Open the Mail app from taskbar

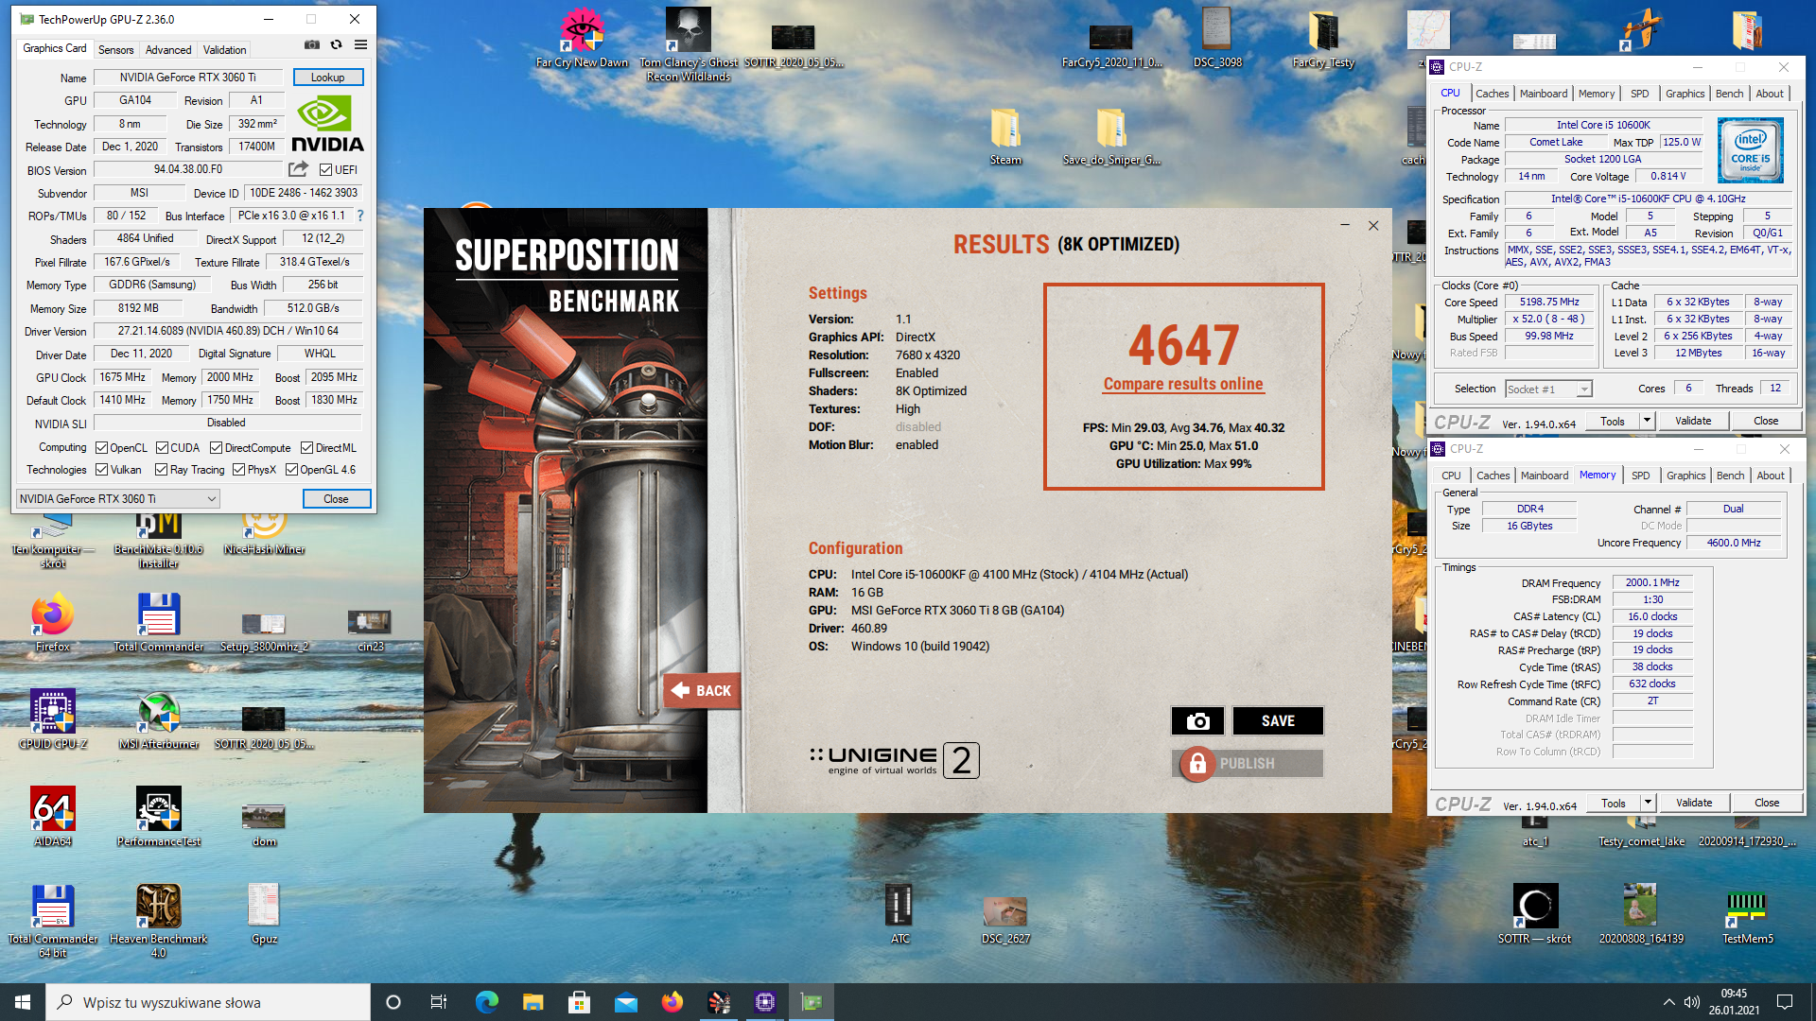(625, 1002)
